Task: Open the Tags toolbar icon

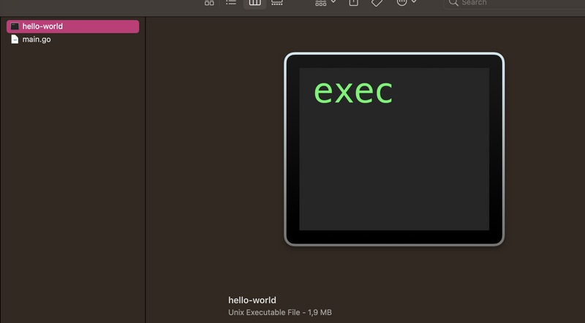Action: [x=377, y=3]
